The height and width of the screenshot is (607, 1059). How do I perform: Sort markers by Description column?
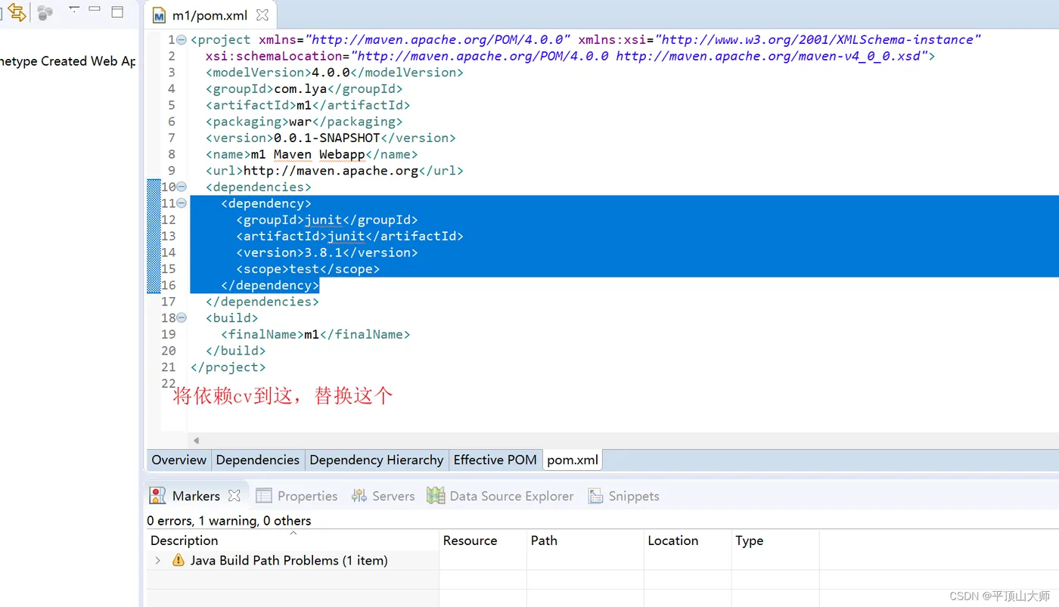(293, 540)
